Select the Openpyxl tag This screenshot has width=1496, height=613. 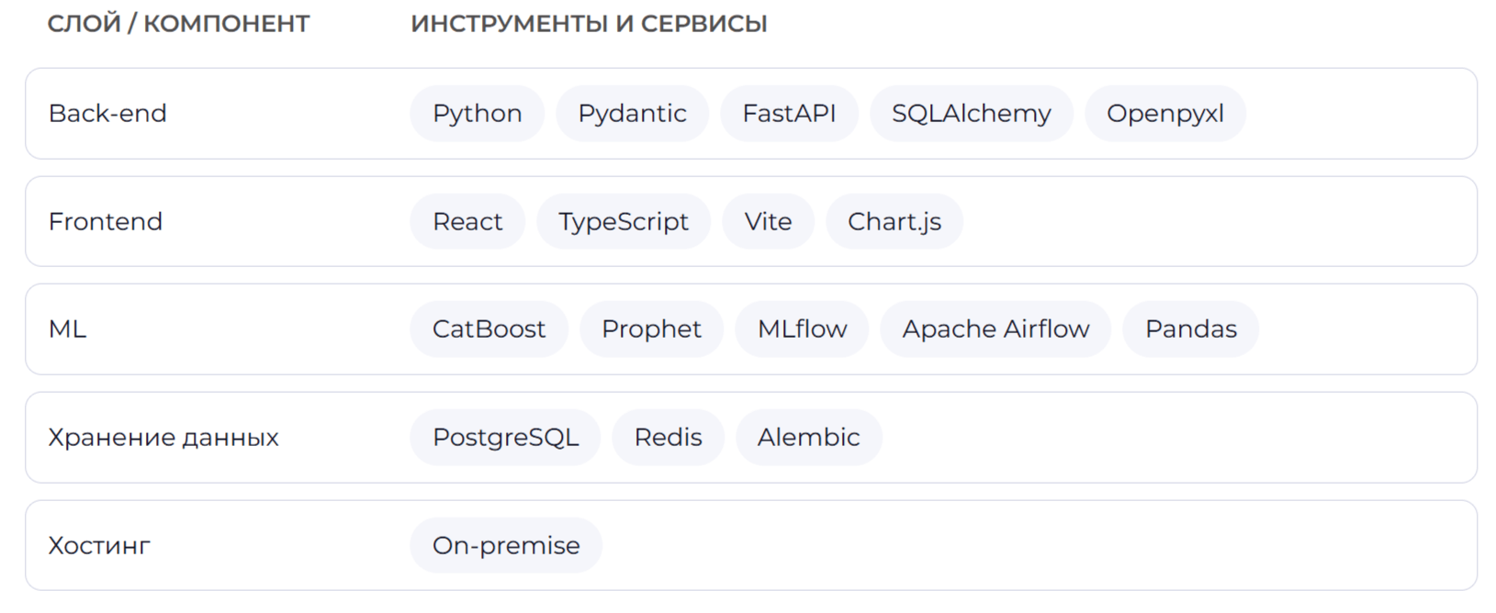[x=1164, y=114]
